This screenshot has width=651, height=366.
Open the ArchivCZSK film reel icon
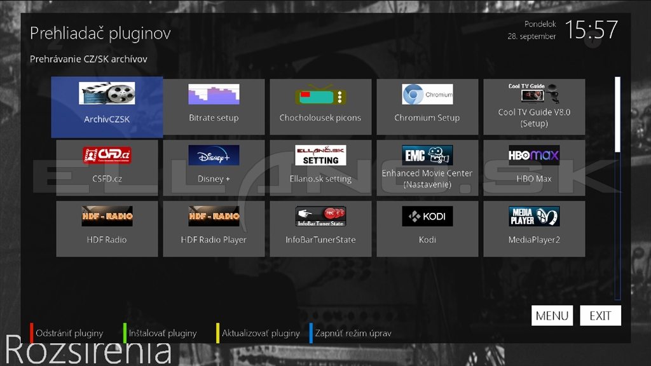click(107, 93)
